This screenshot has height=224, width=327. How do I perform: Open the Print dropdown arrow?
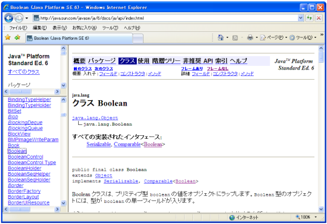point(257,37)
